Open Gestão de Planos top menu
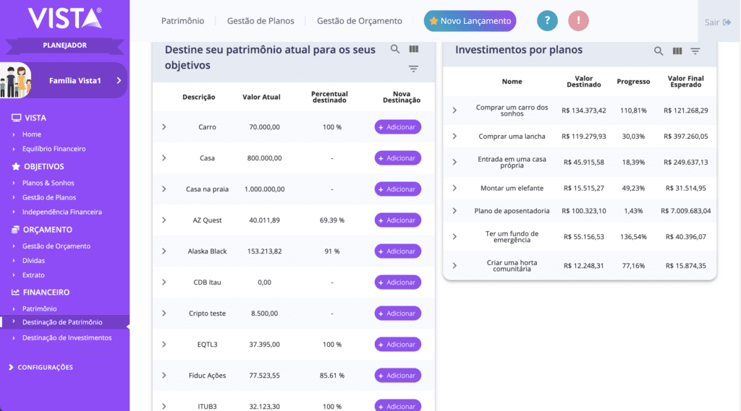Viewport: 741px width, 411px height. pyautogui.click(x=261, y=21)
